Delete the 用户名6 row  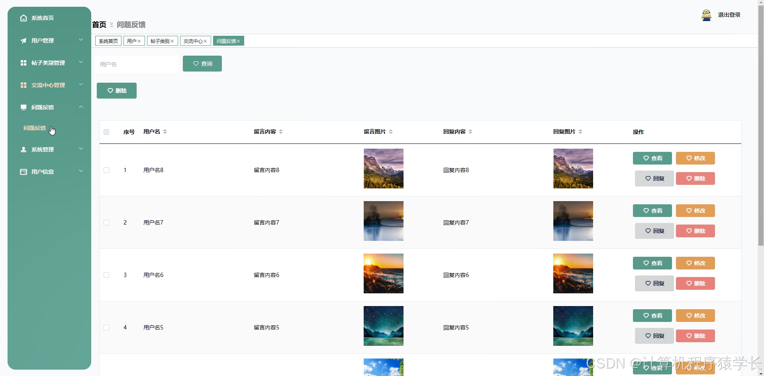tap(695, 283)
